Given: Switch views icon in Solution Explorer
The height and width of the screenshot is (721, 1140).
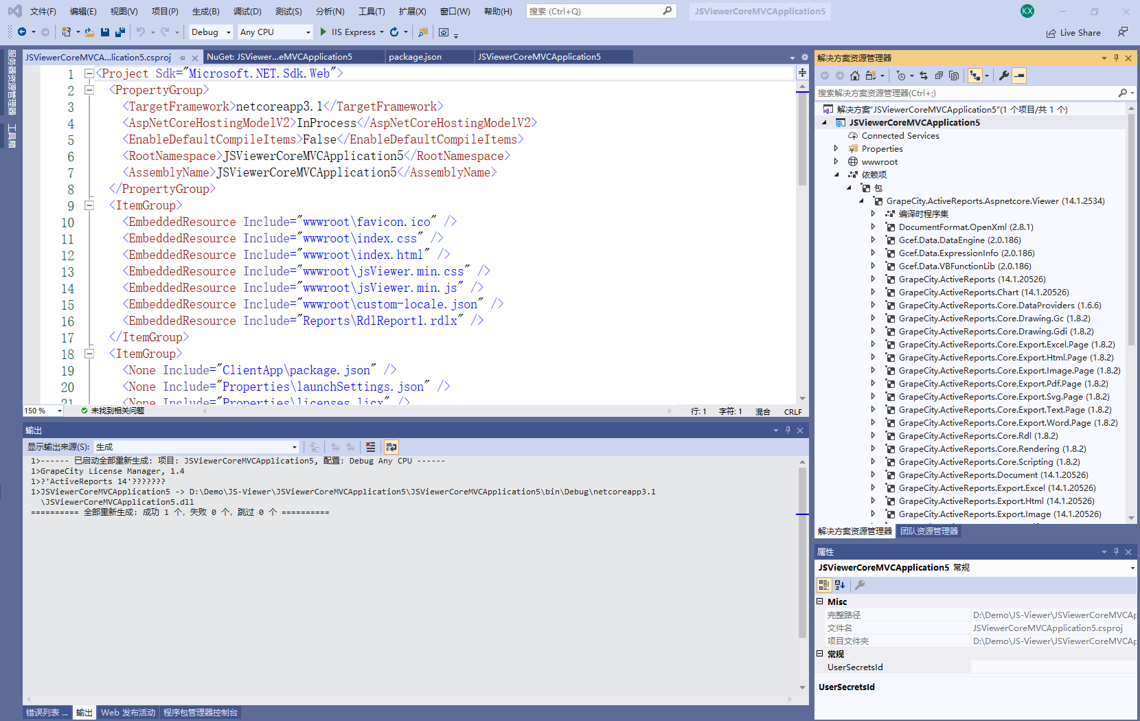Looking at the screenshot, I should (871, 76).
